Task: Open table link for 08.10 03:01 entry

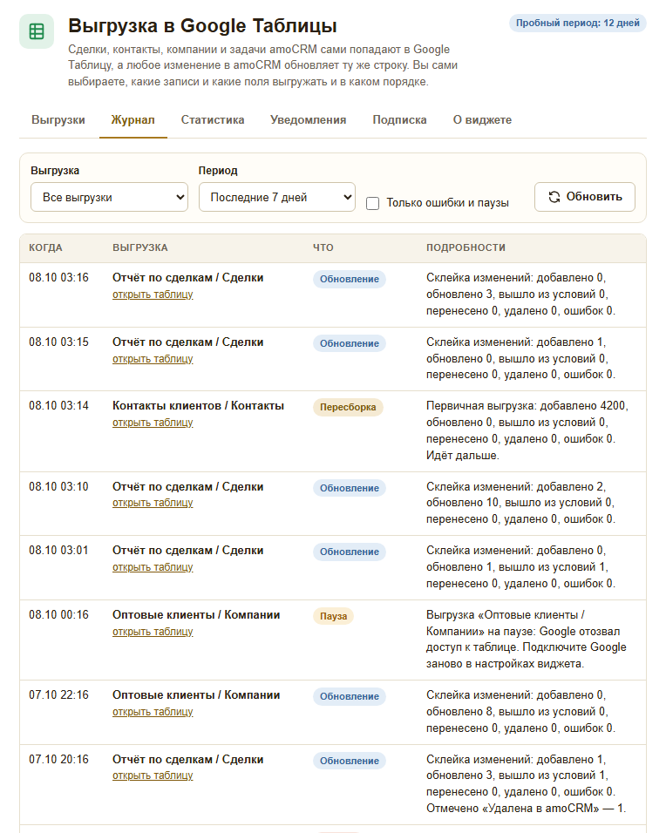Action: coord(153,567)
